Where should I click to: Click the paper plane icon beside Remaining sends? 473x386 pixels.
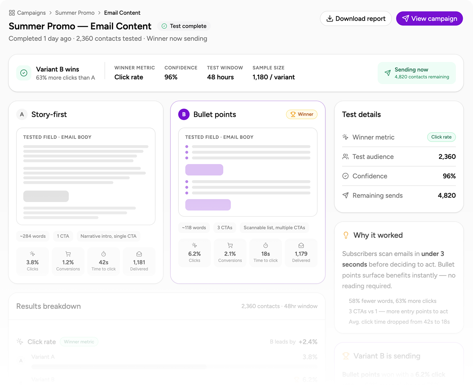point(345,195)
